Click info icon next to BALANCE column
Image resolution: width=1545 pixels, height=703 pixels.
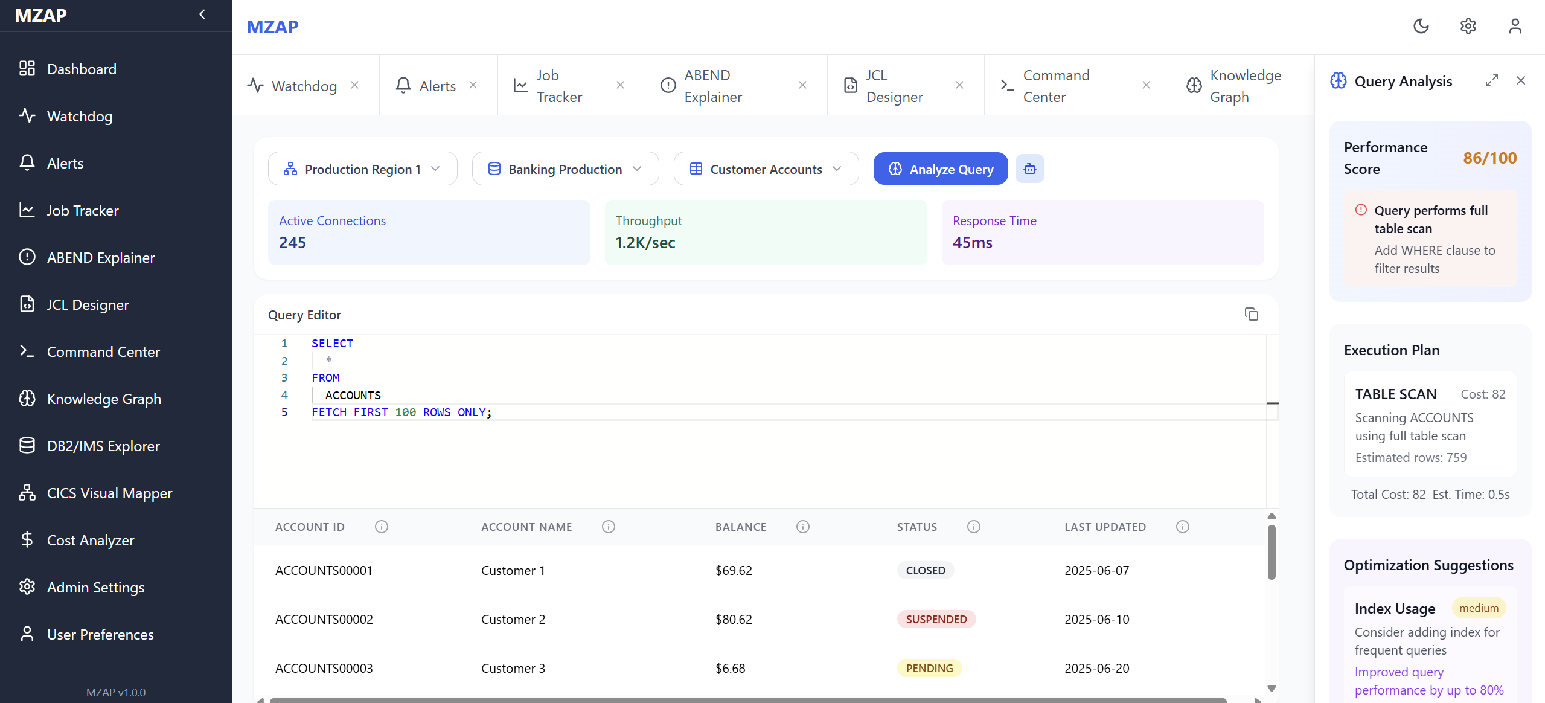click(802, 527)
